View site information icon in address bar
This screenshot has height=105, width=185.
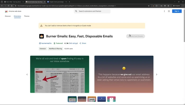16,6
